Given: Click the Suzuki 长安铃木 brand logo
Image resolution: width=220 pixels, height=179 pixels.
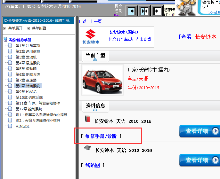Looking at the screenshot, I should point(91,36).
